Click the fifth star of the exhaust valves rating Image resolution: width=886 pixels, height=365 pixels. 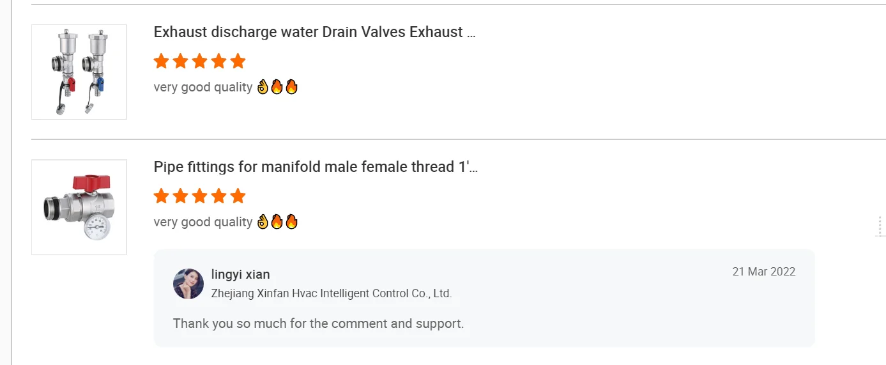click(x=238, y=61)
